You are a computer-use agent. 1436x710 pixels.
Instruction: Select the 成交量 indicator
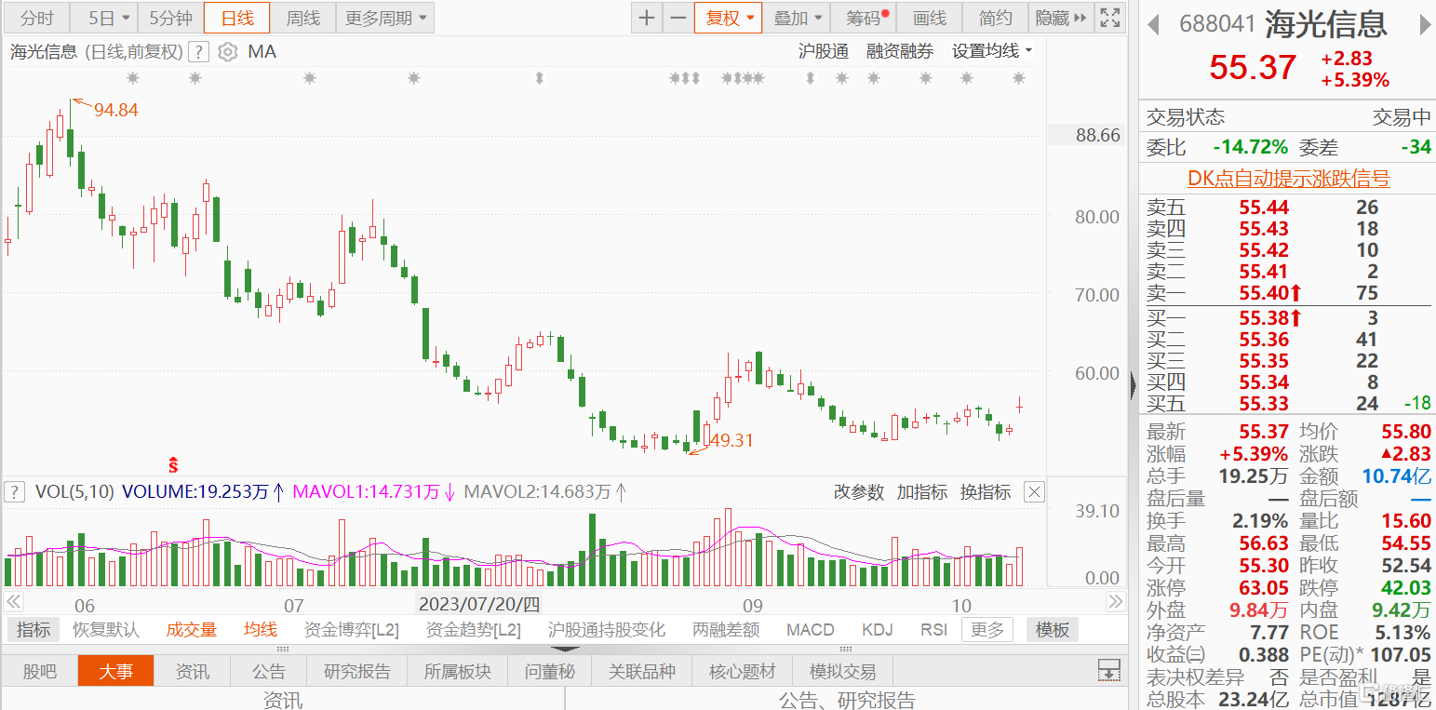192,630
